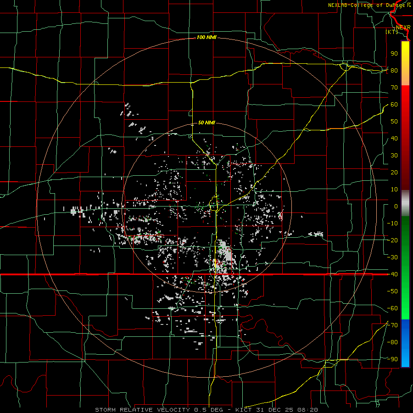Click the 80 value on velocity scale
The width and height of the screenshot is (413, 413).
(394, 71)
